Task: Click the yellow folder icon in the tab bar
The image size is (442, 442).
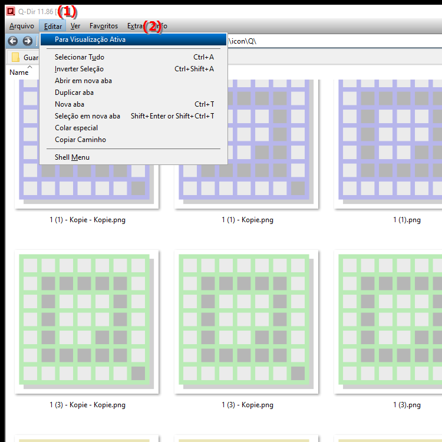Action: [16, 57]
